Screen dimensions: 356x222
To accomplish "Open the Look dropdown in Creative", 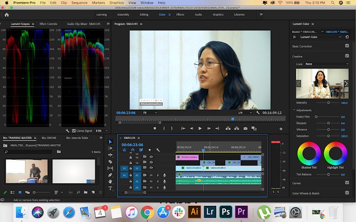I will tap(327, 64).
